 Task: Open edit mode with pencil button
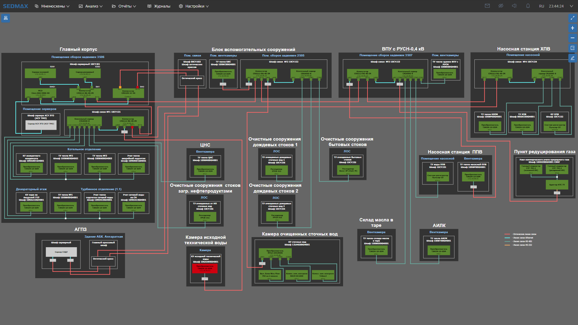point(572,58)
